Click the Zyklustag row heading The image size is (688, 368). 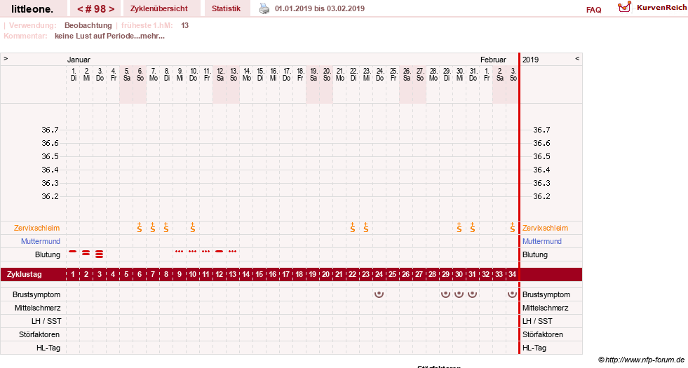[x=25, y=274]
